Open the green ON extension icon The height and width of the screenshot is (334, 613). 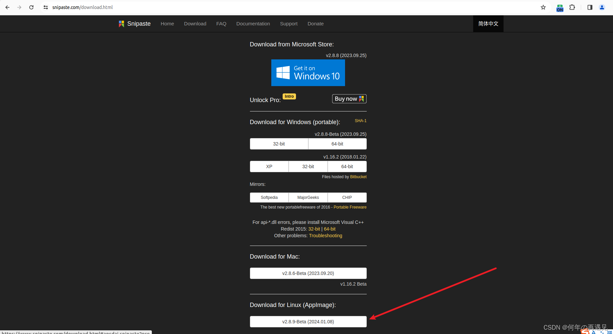pyautogui.click(x=560, y=8)
